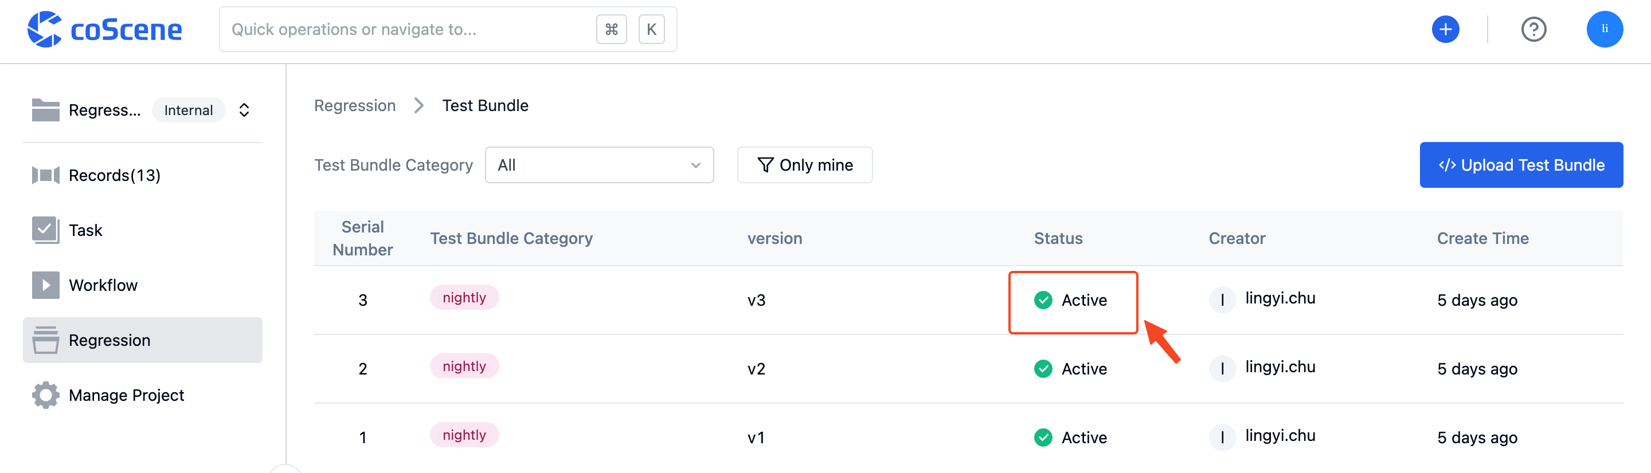Open Records(13) in sidebar

coord(142,175)
